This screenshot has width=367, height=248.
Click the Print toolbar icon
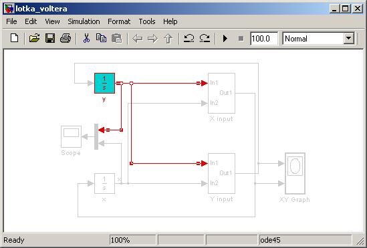pyautogui.click(x=66, y=38)
